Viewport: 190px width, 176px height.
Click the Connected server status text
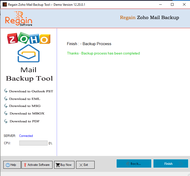[x=26, y=136]
